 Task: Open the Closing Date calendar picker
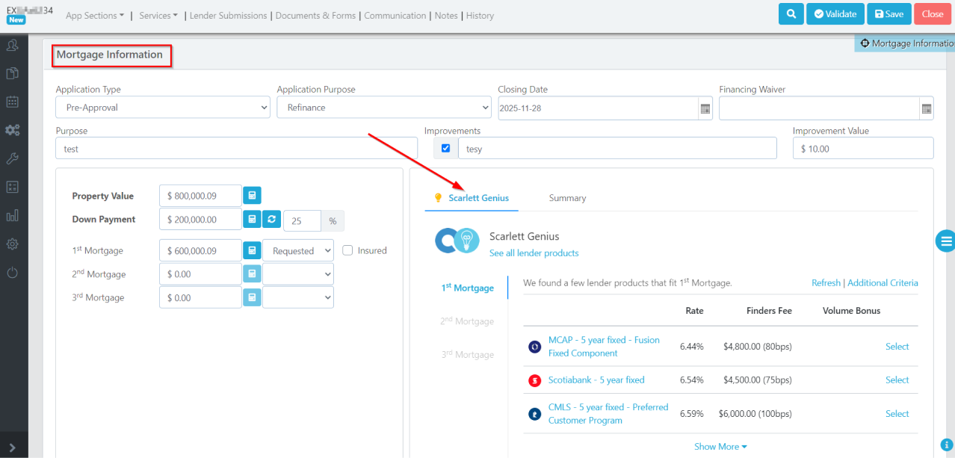point(705,108)
